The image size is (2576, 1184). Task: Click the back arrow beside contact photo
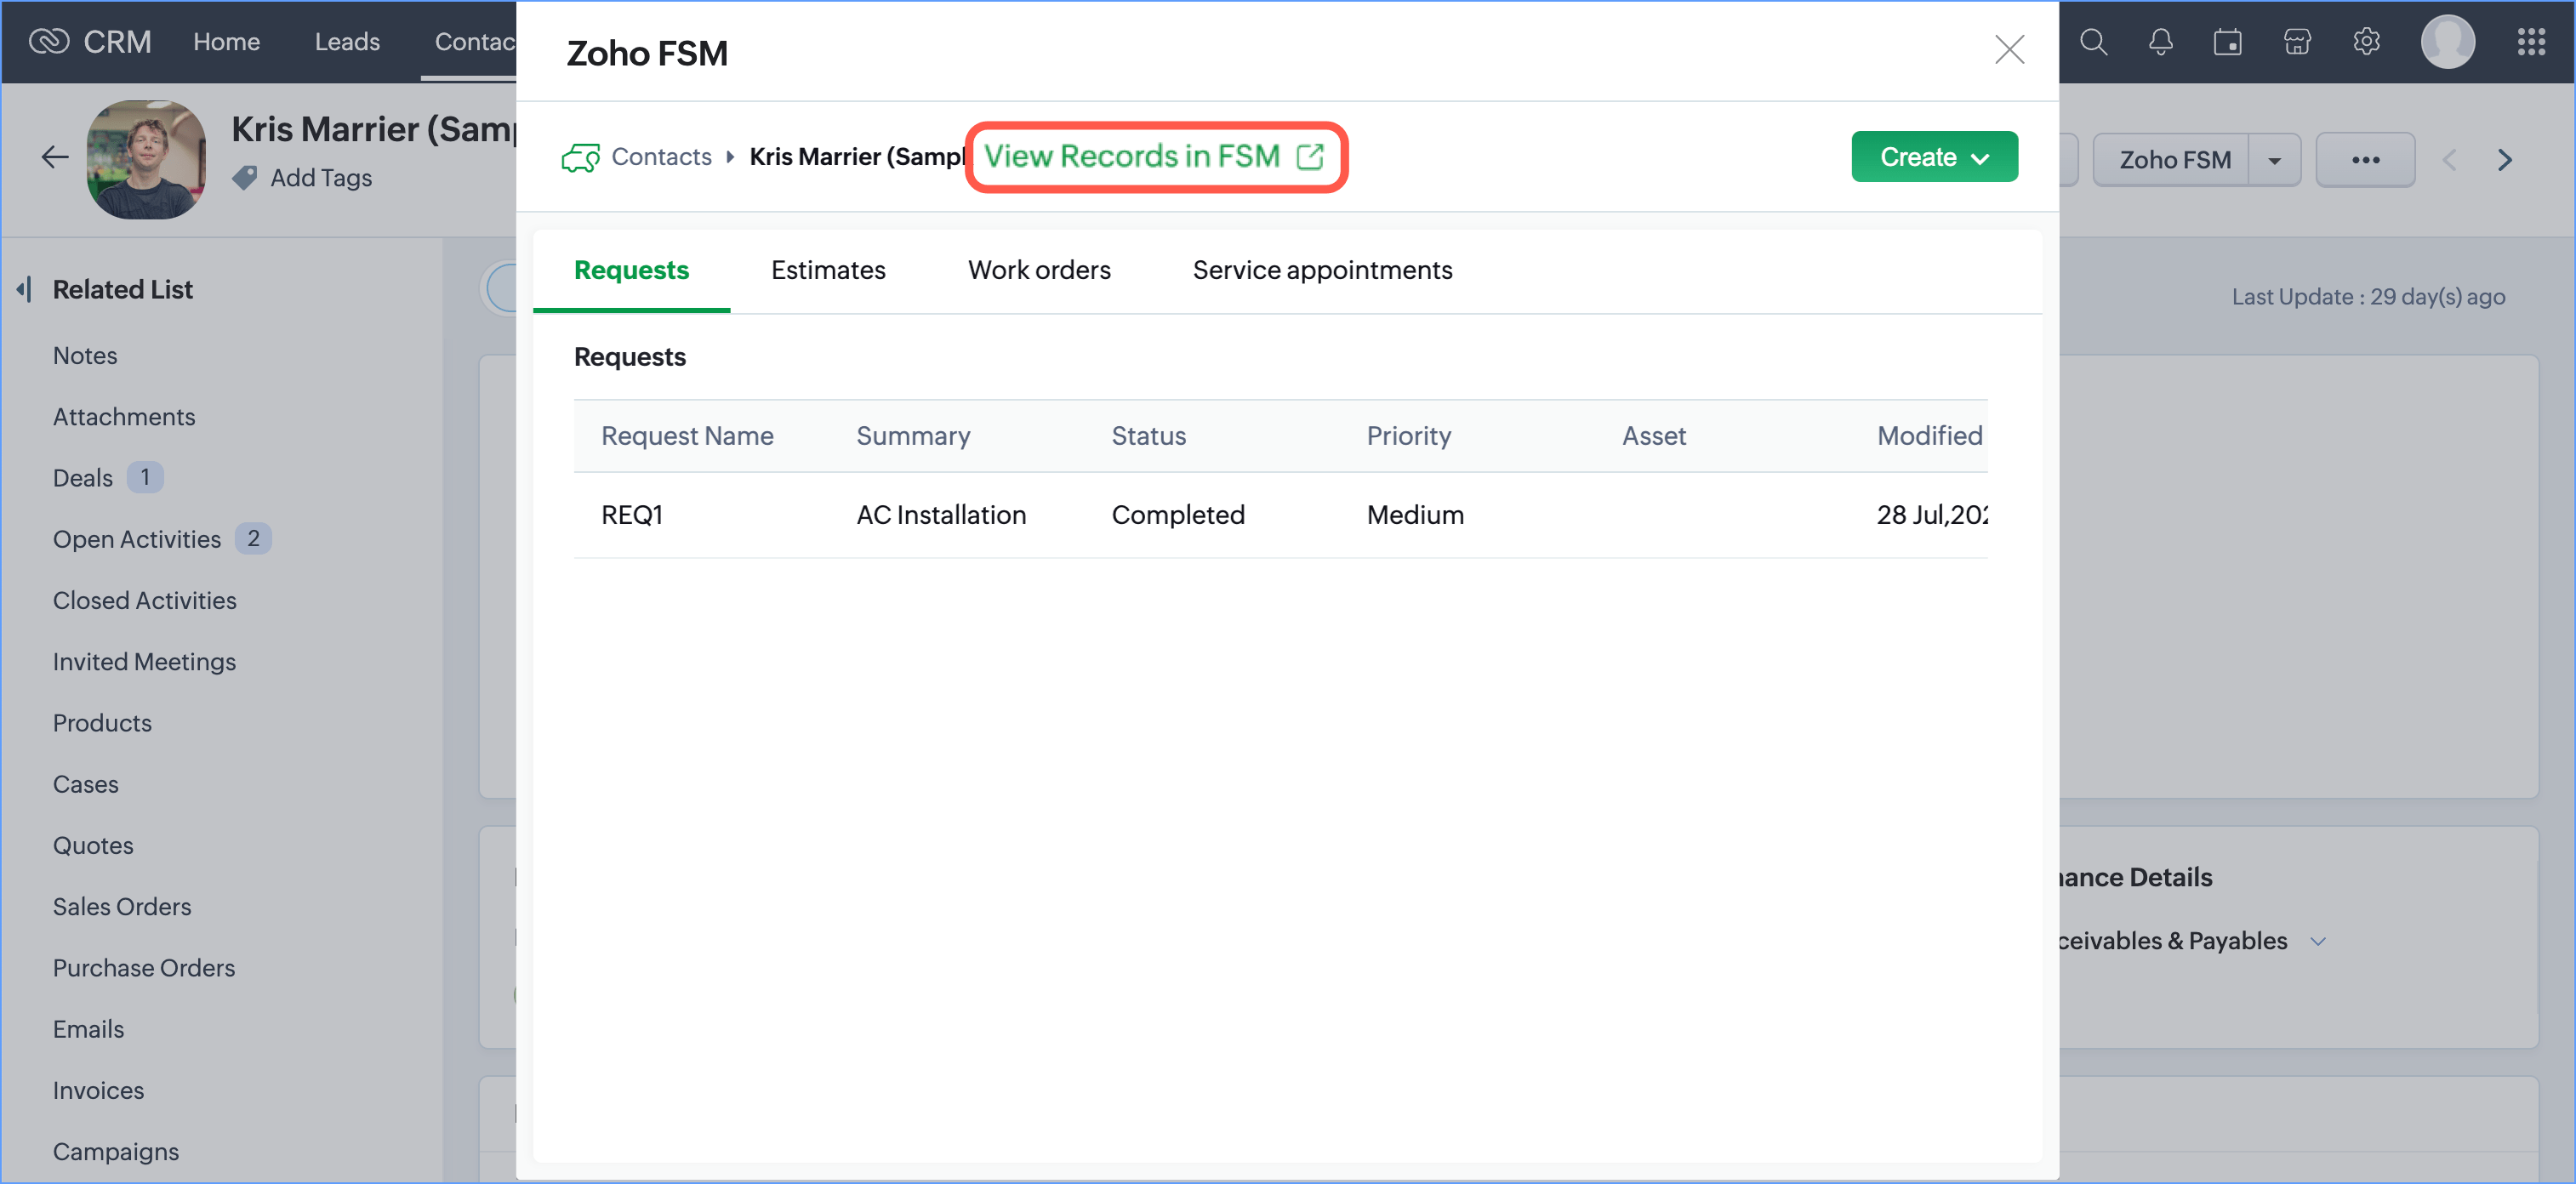coord(54,157)
